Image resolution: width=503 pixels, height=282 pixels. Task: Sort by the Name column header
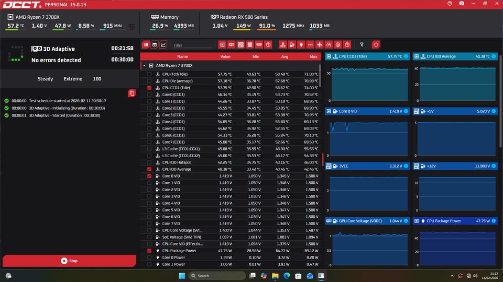coord(182,56)
